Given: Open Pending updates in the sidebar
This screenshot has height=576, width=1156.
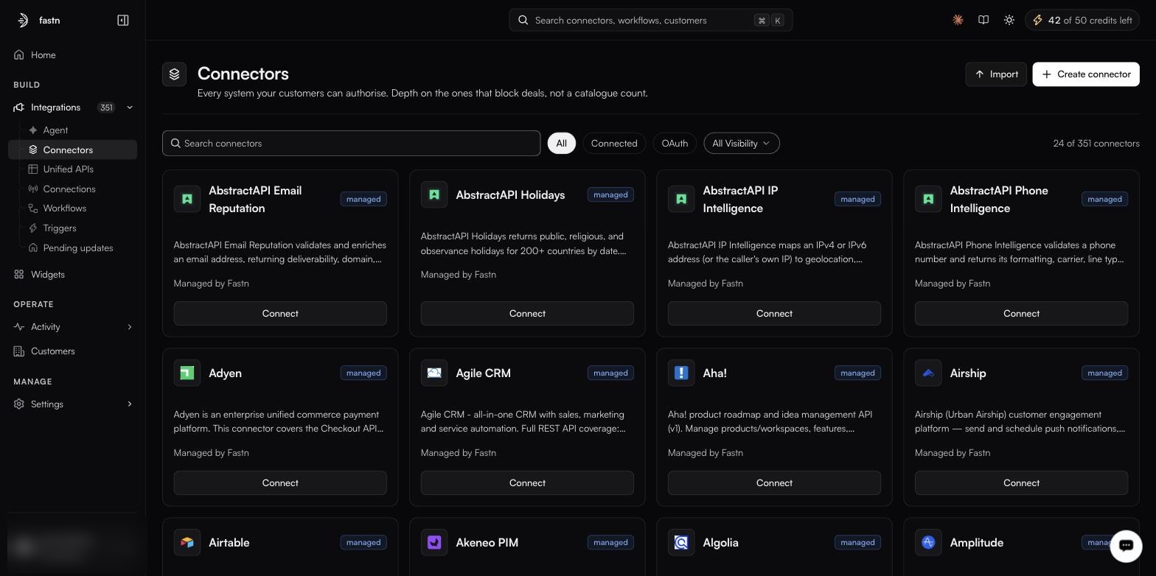Looking at the screenshot, I should point(72,247).
